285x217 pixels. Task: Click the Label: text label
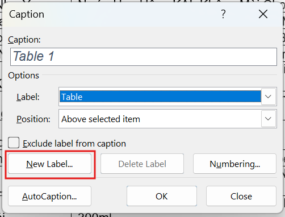click(x=28, y=97)
